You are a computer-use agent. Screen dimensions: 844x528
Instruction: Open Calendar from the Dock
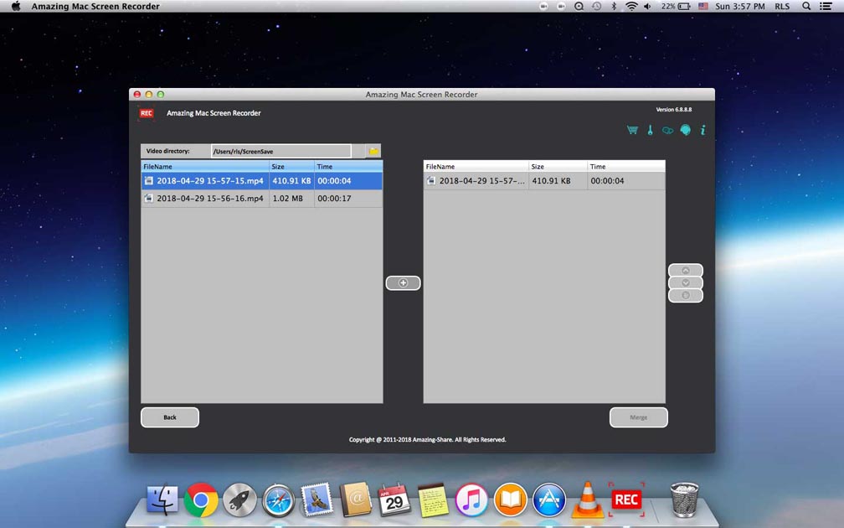click(x=394, y=500)
